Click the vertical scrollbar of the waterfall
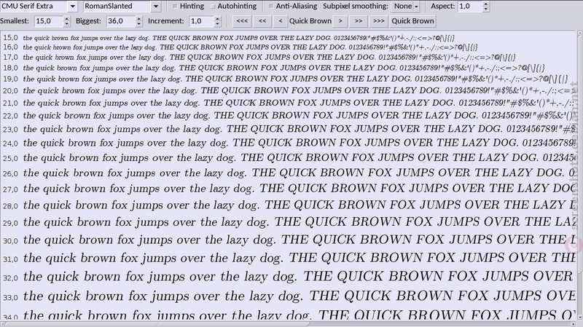The width and height of the screenshot is (583, 327). [579, 175]
